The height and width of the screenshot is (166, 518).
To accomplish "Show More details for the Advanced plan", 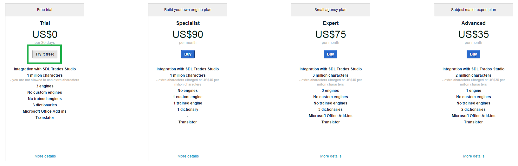I will point(474,156).
